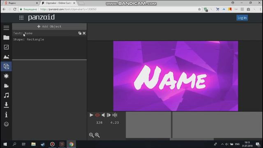Viewport: 263px width, 148px height.
Task: Delete the Text: Name object
Action: [x=84, y=33]
